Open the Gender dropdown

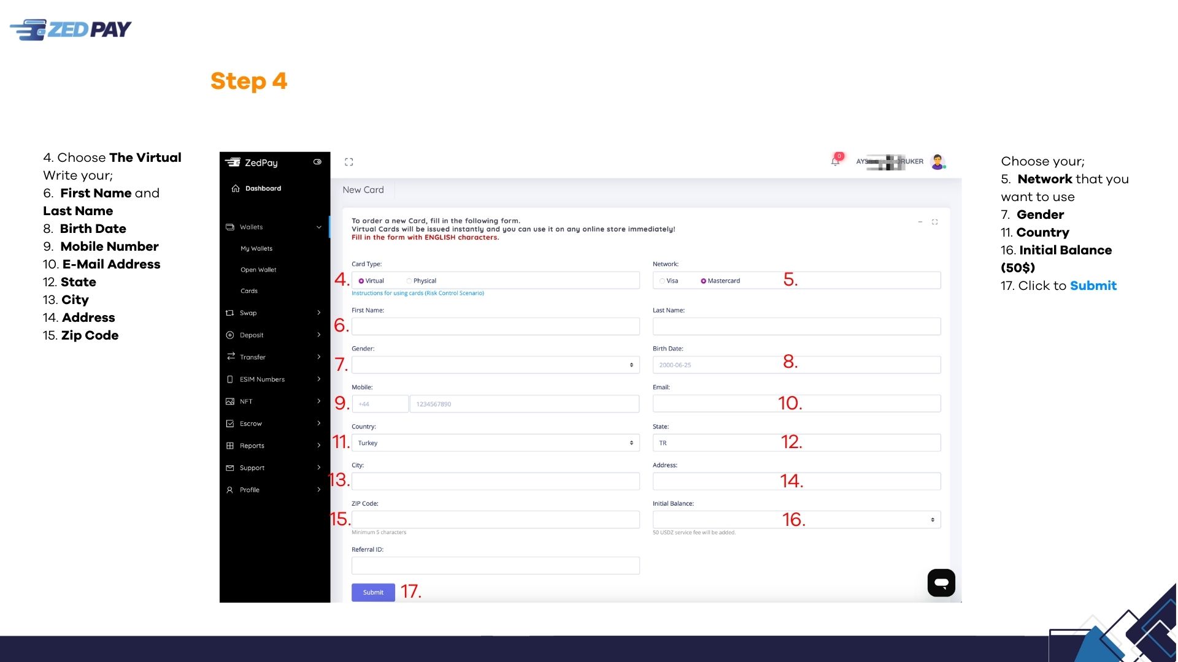[x=496, y=365]
